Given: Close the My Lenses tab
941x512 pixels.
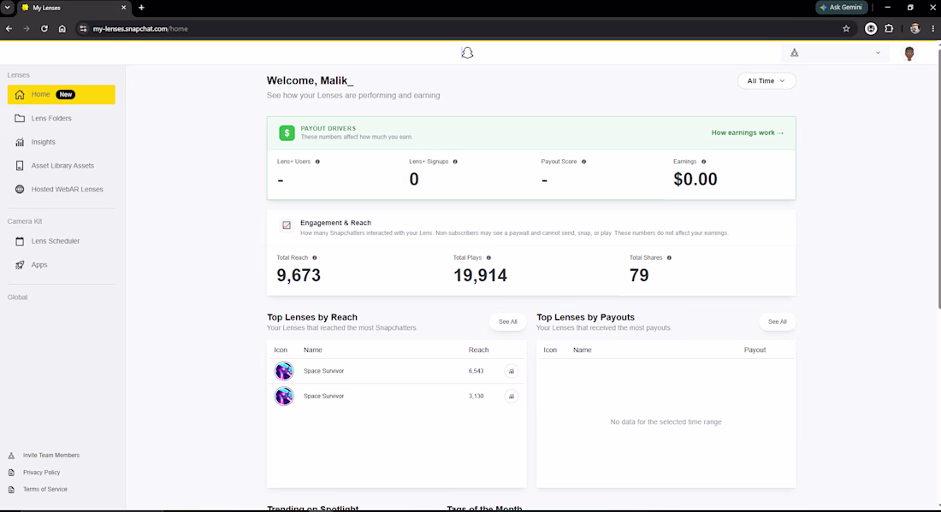Looking at the screenshot, I should coord(124,8).
